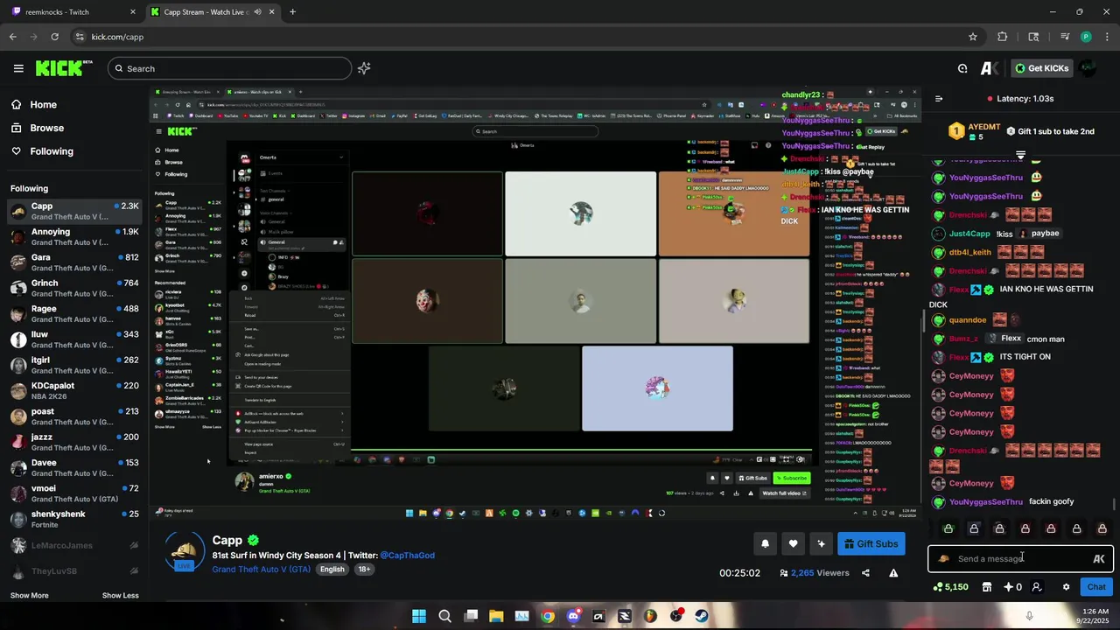Screen dimensions: 1120x630
Task: Click the AK logo in top header
Action: 990,68
